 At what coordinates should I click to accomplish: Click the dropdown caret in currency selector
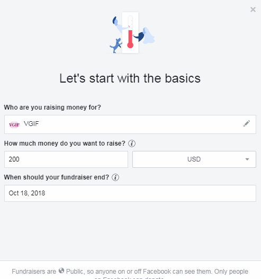[247, 159]
